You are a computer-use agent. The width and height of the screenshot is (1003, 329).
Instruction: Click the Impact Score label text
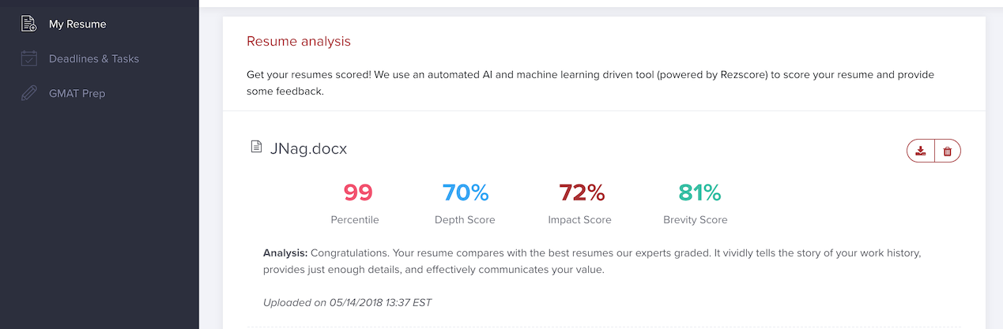[579, 219]
